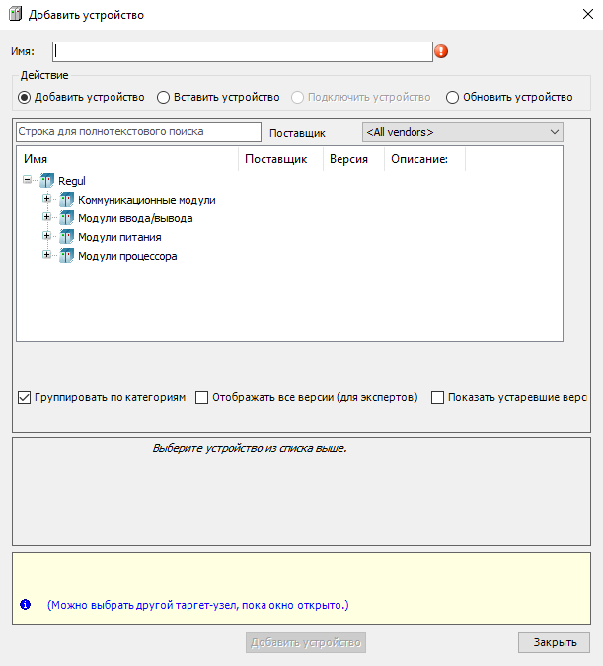Select the Вставить устройство radio option

point(164,97)
